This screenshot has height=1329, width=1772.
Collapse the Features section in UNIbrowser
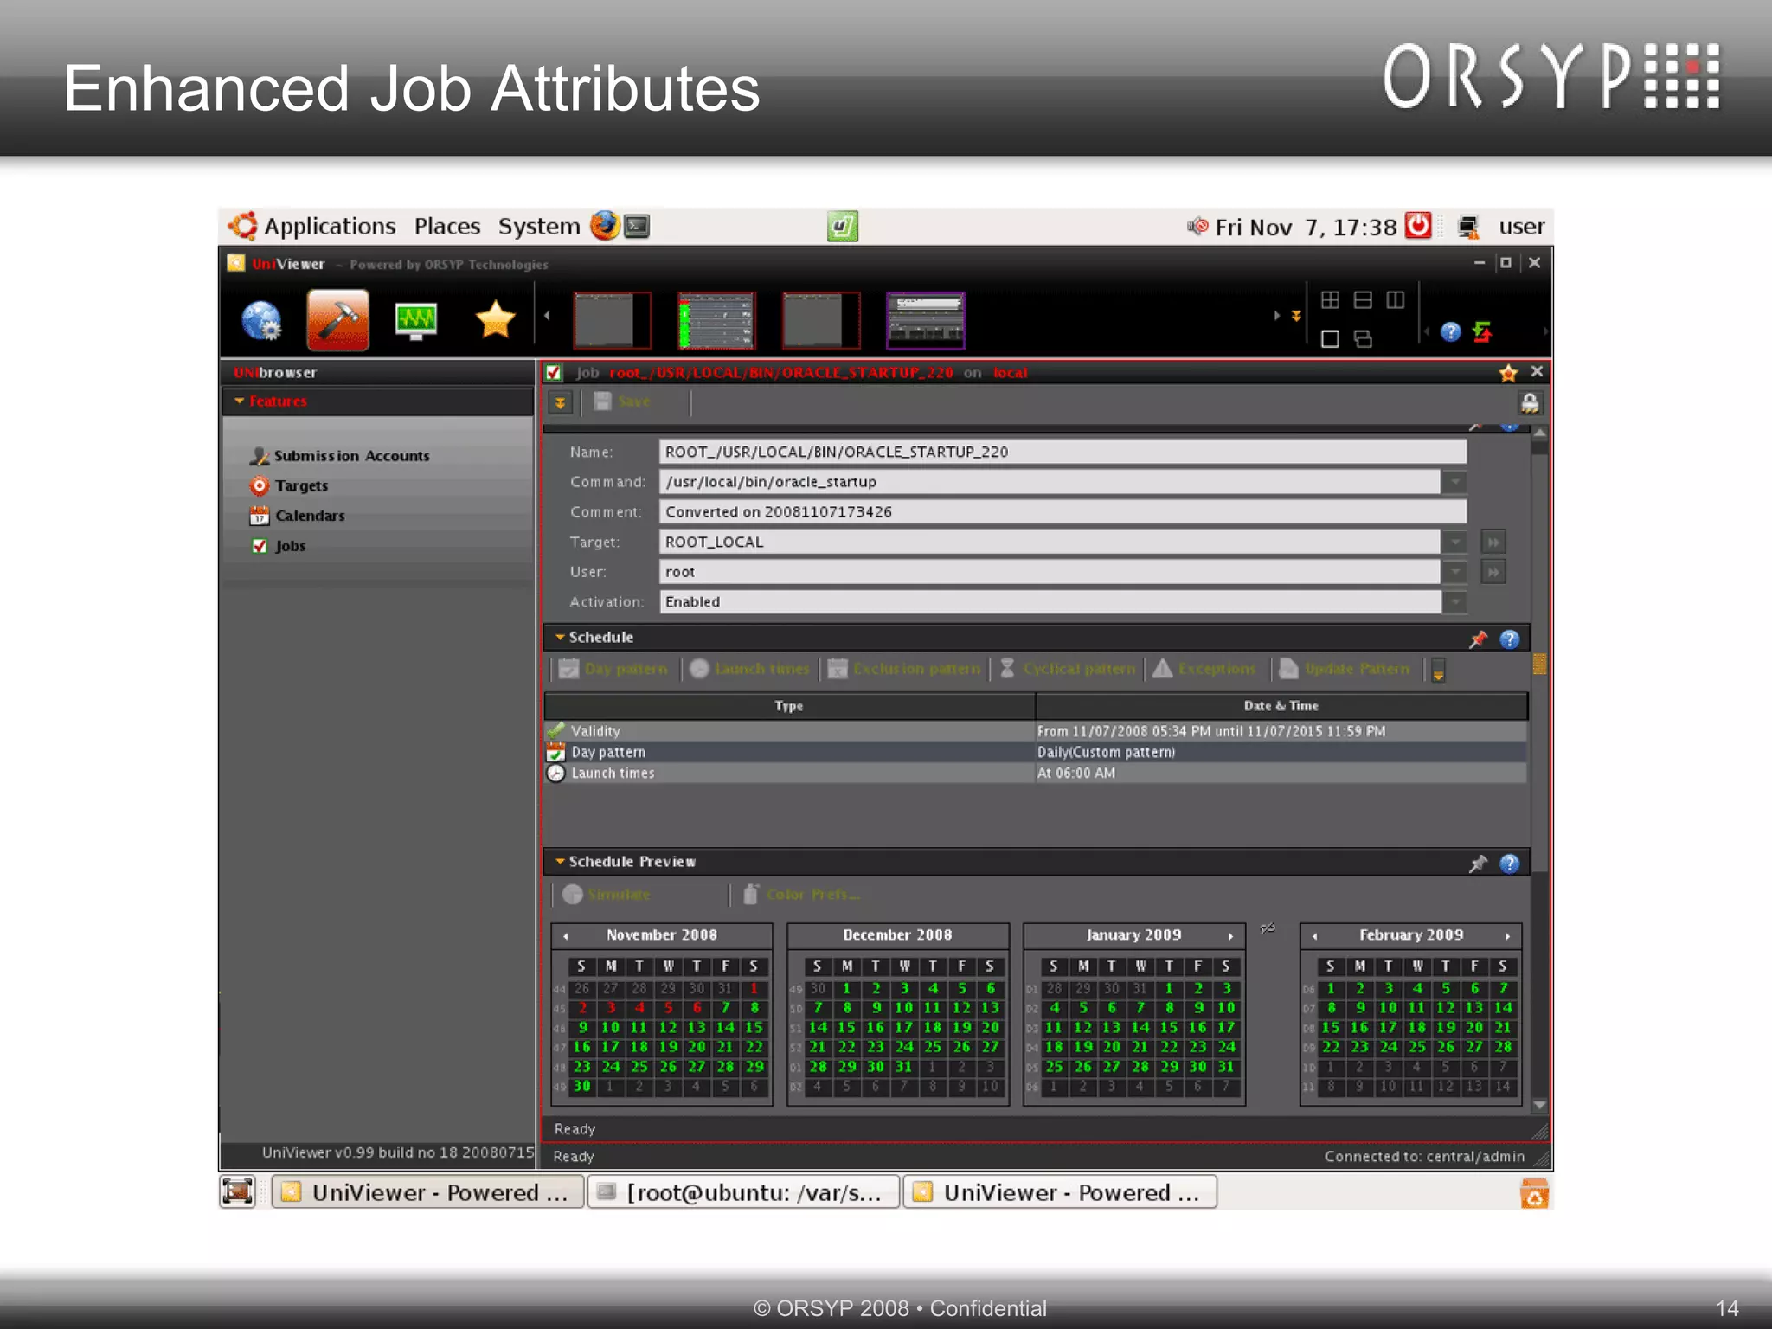coord(240,401)
